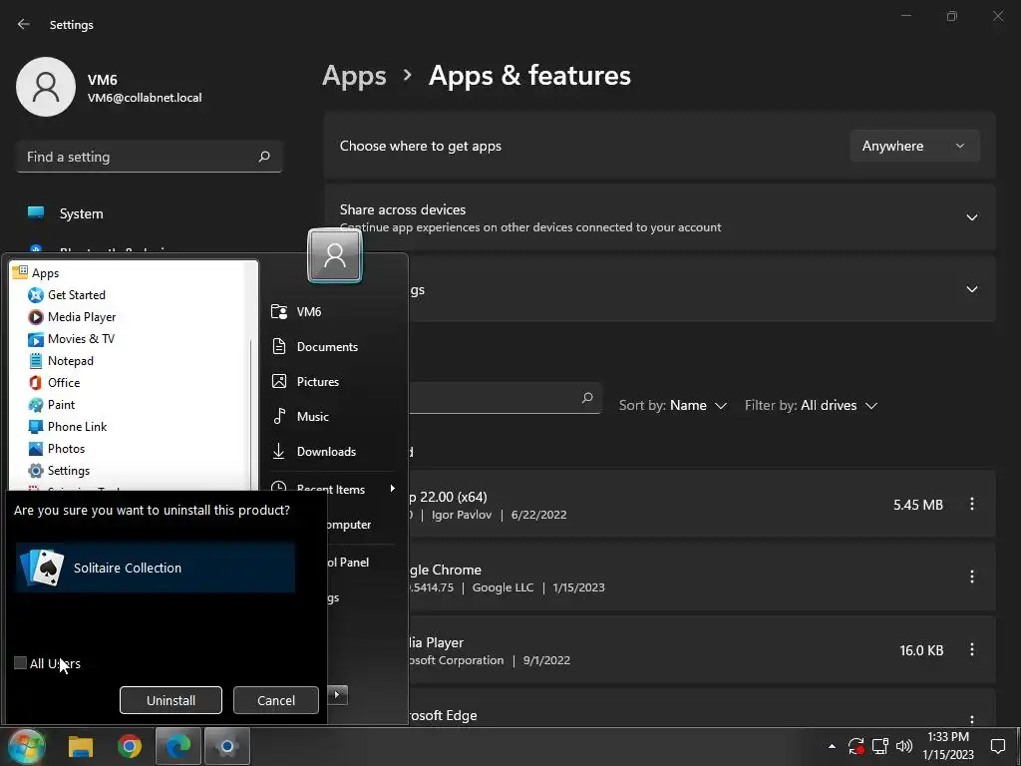1021x766 pixels.
Task: Open Microsoft Edge from the taskbar
Action: tap(177, 746)
